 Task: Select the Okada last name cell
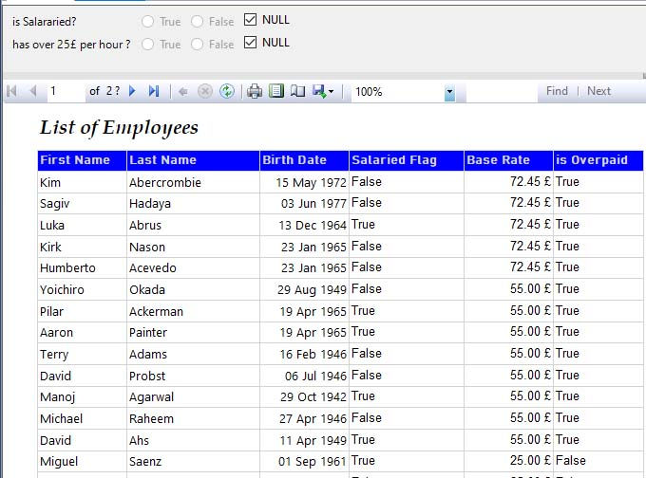click(193, 289)
